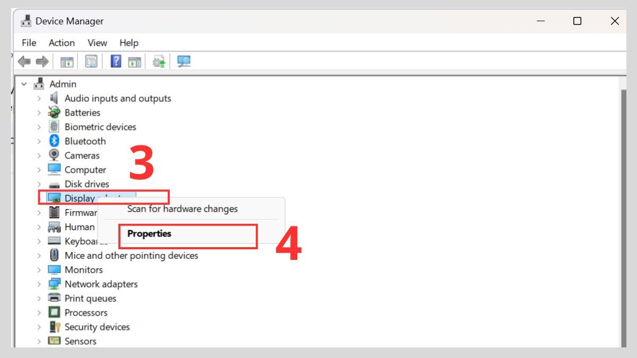Click the Computer monitor icon
Viewport: 637px width, 358px height.
click(54, 170)
